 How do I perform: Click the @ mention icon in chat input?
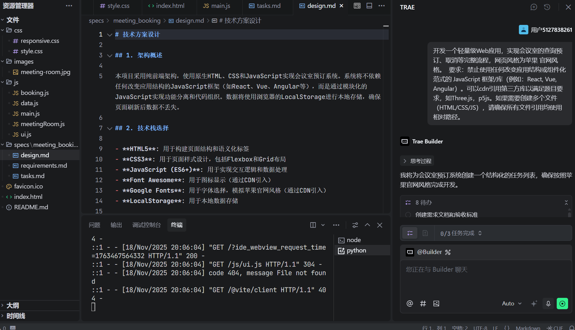tap(409, 304)
